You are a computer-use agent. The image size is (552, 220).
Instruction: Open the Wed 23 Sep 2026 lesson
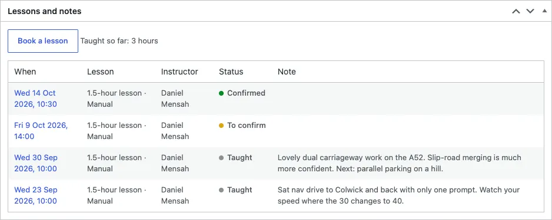35,195
